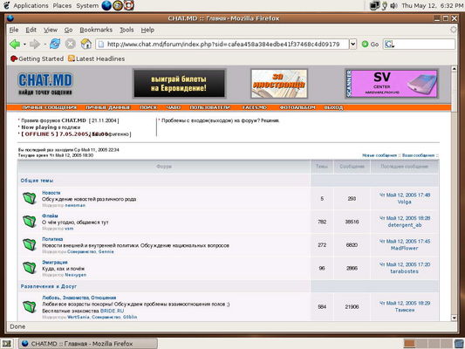The image size is (465, 349).
Task: Open the Back button history dropdown arrow
Action: coord(24,44)
